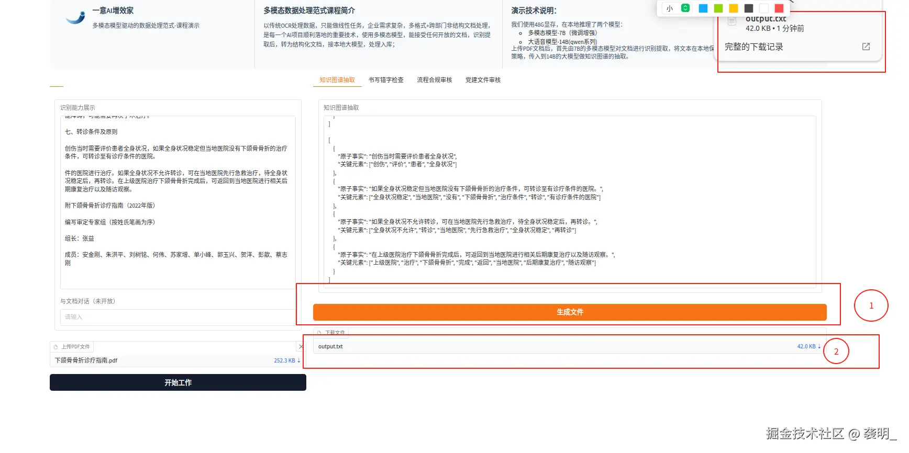Pick the blue color swatch
Screen dimensions: 909x453
point(703,8)
